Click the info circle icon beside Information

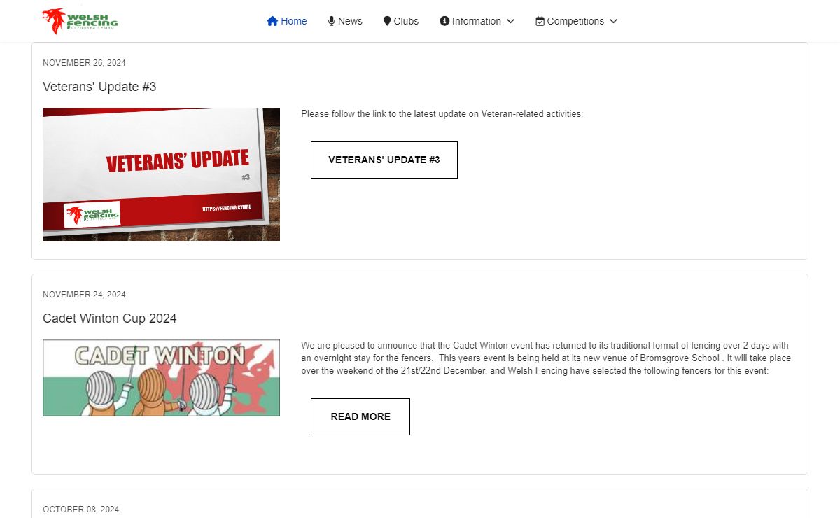444,21
